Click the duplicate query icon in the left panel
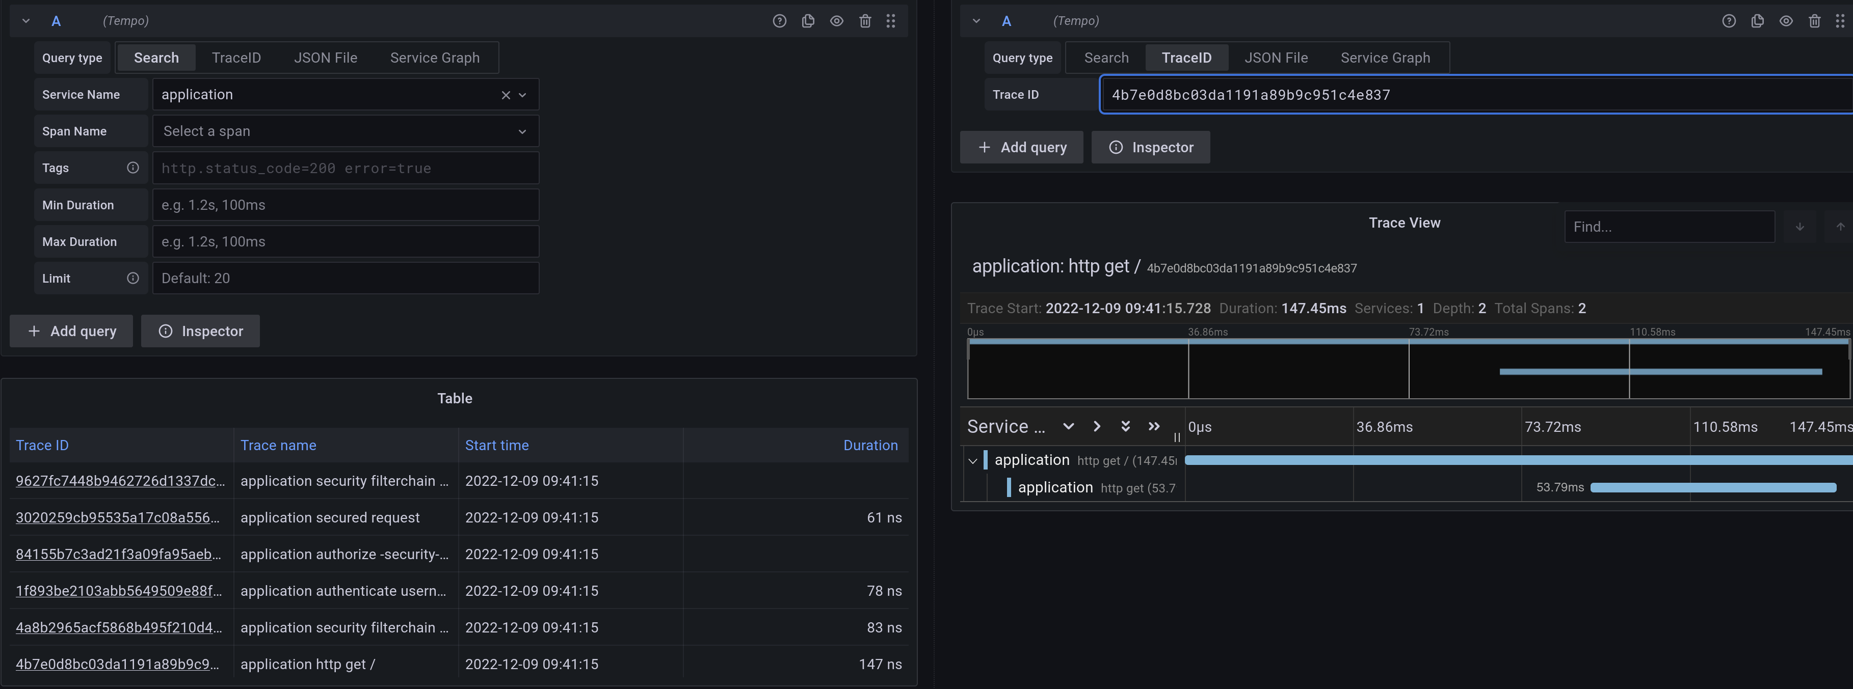 (808, 21)
